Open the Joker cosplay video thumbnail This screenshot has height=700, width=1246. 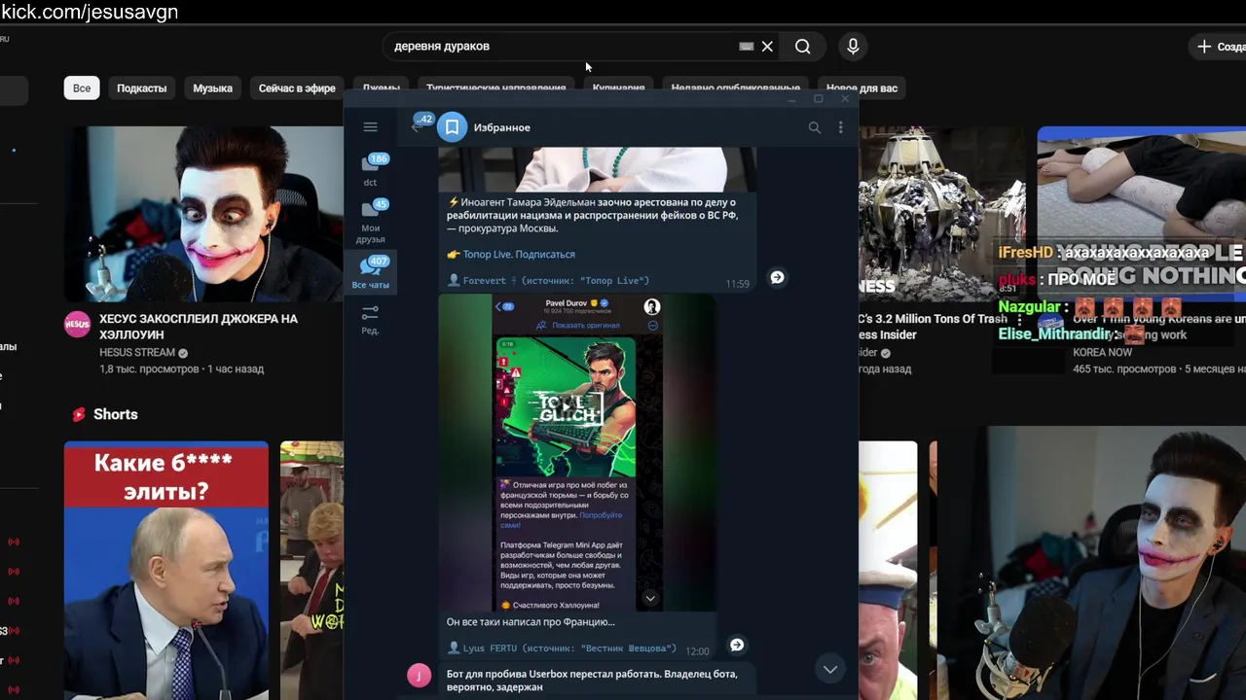tap(203, 214)
